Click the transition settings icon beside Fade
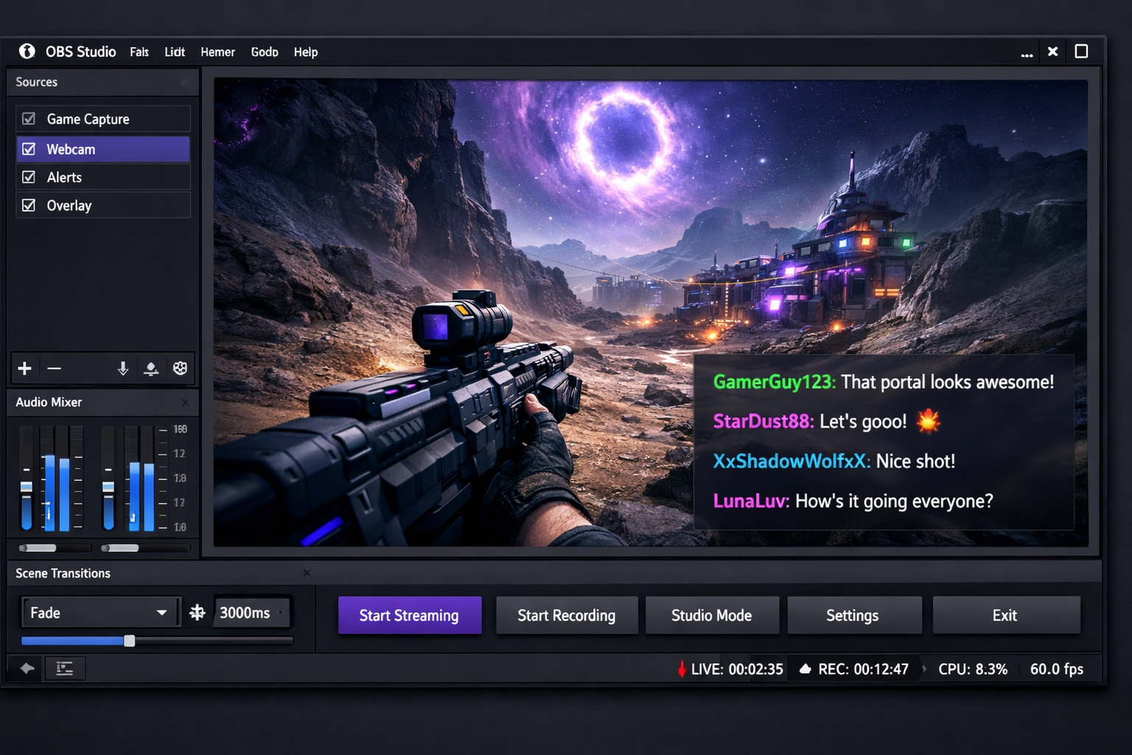 pos(198,612)
